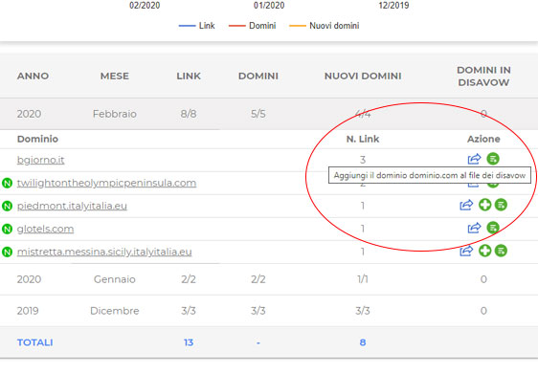Image resolution: width=538 pixels, height=374 pixels.
Task: Click the Azione sub-table header
Action: 483,139
